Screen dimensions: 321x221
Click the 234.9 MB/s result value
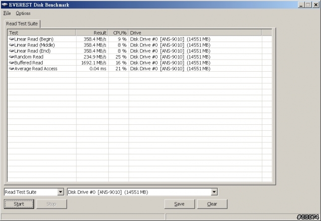coord(95,57)
